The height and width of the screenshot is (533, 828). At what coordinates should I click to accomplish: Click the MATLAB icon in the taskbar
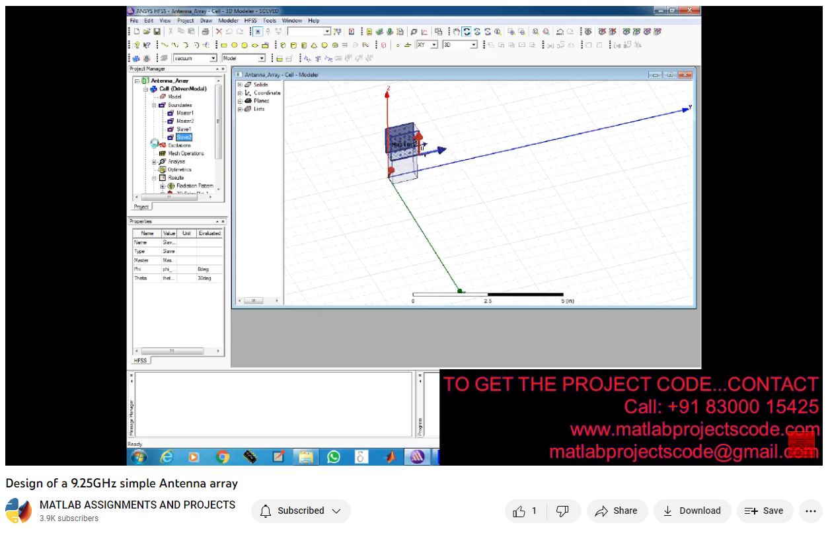point(390,456)
